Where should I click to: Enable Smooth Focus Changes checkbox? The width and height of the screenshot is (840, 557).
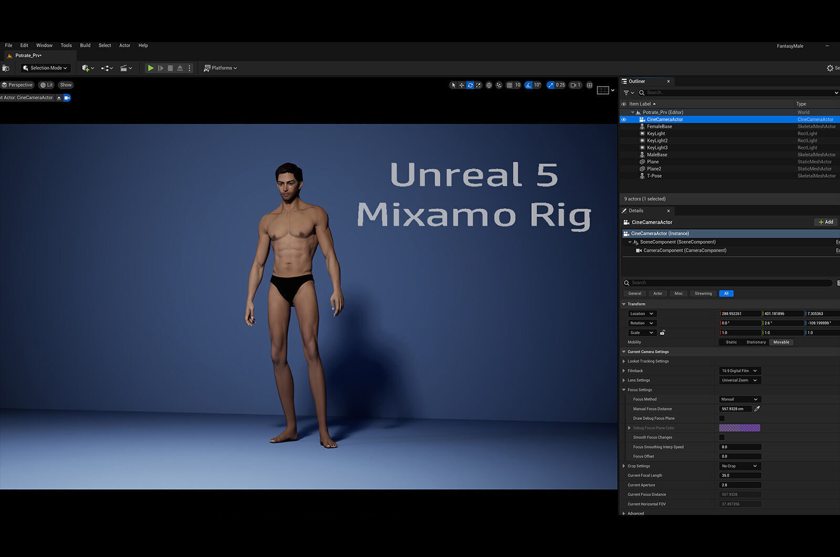coord(722,437)
